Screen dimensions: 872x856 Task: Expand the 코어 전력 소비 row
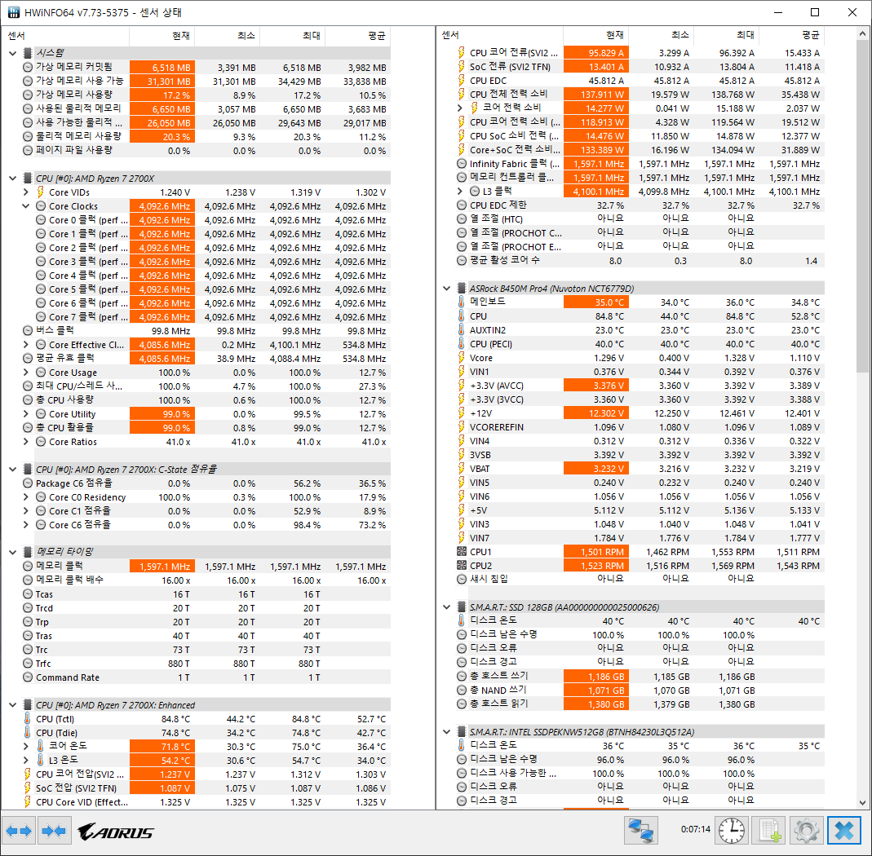459,108
